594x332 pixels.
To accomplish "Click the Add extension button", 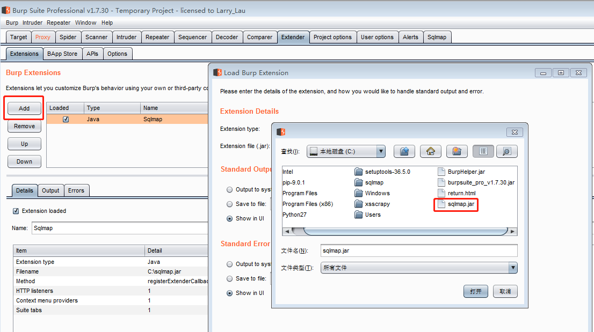I will pos(24,108).
